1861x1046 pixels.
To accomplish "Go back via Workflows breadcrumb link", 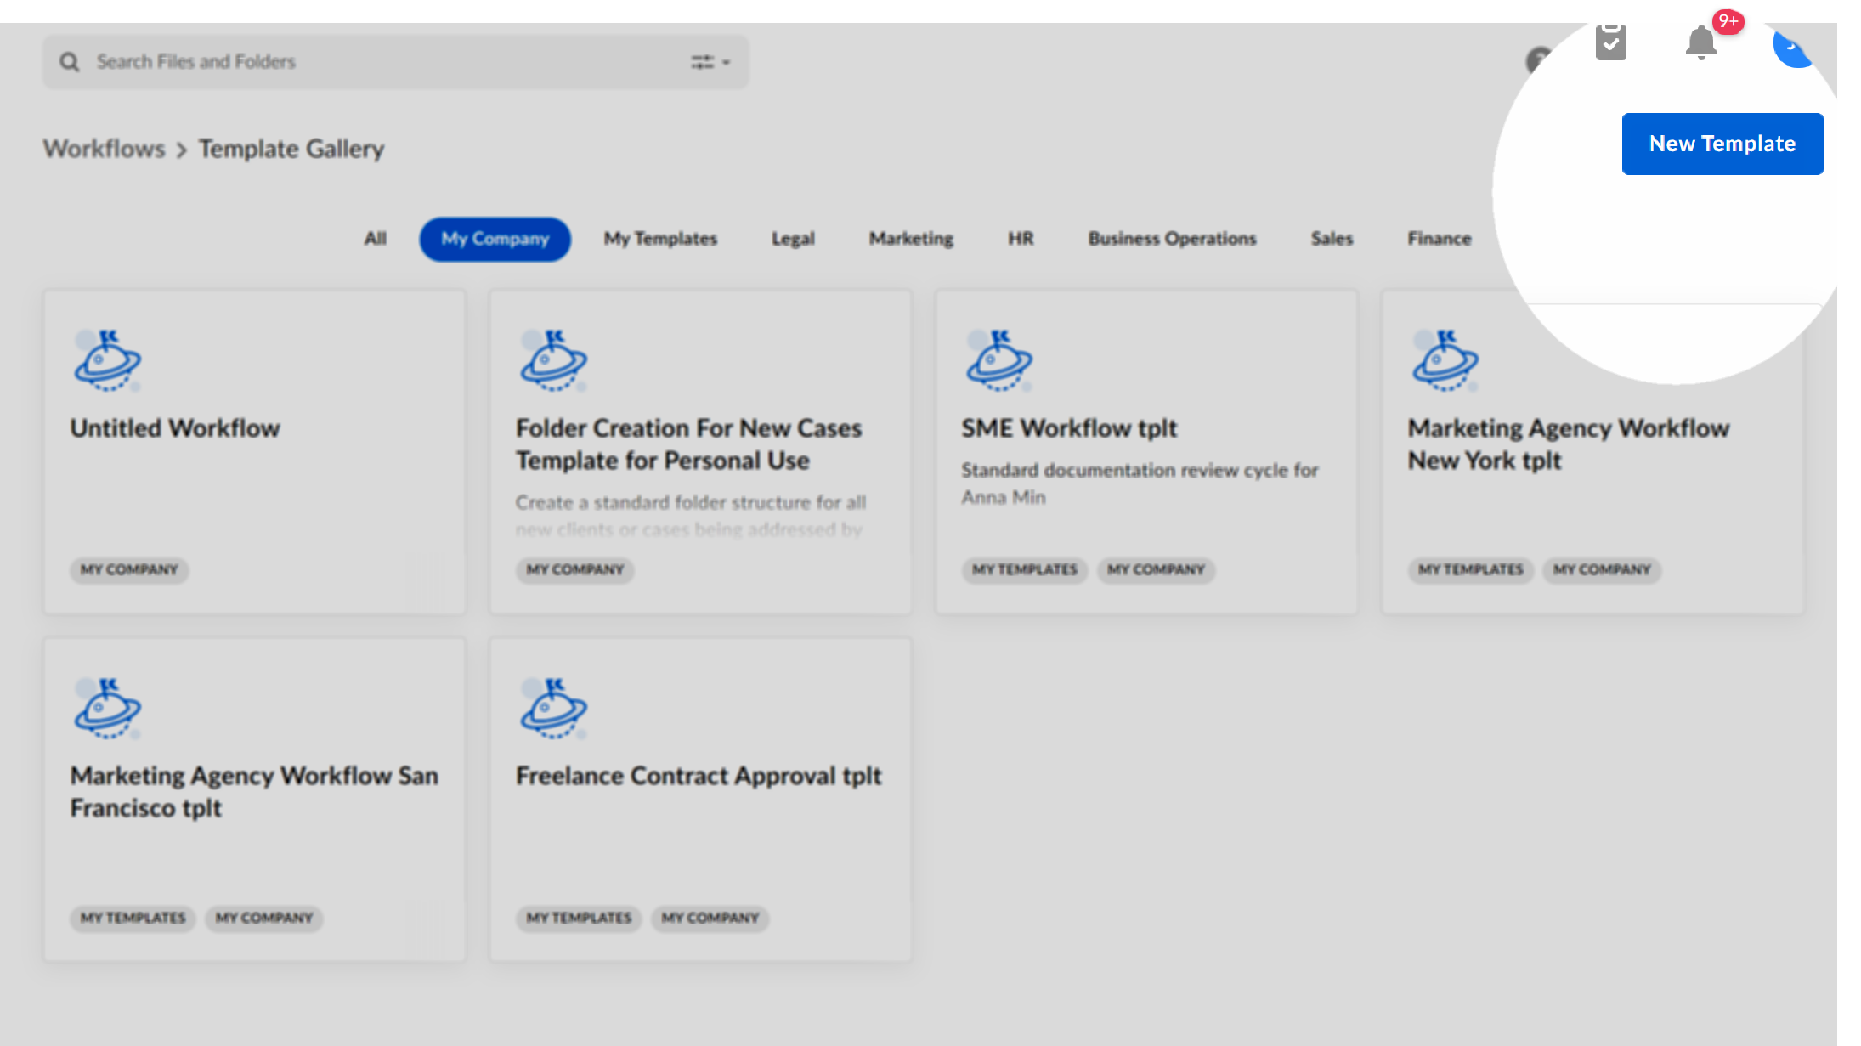I will 105,149.
